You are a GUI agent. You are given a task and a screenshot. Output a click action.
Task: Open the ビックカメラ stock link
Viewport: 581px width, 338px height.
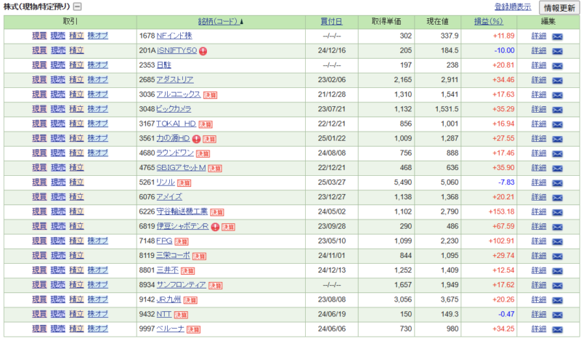coord(174,109)
